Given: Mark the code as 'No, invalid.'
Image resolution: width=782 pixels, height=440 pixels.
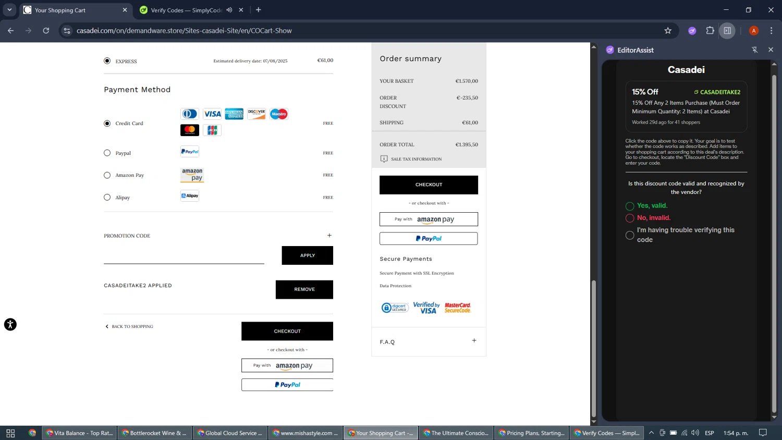Looking at the screenshot, I should pyautogui.click(x=630, y=218).
